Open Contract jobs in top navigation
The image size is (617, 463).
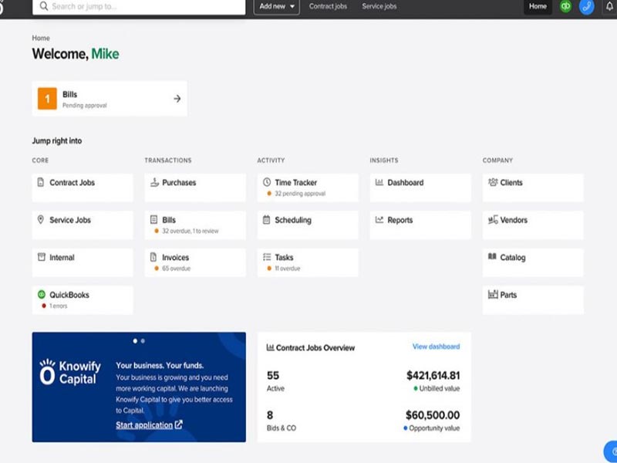coord(328,6)
